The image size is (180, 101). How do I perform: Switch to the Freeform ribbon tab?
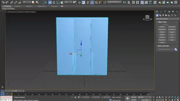[x=18, y=6]
